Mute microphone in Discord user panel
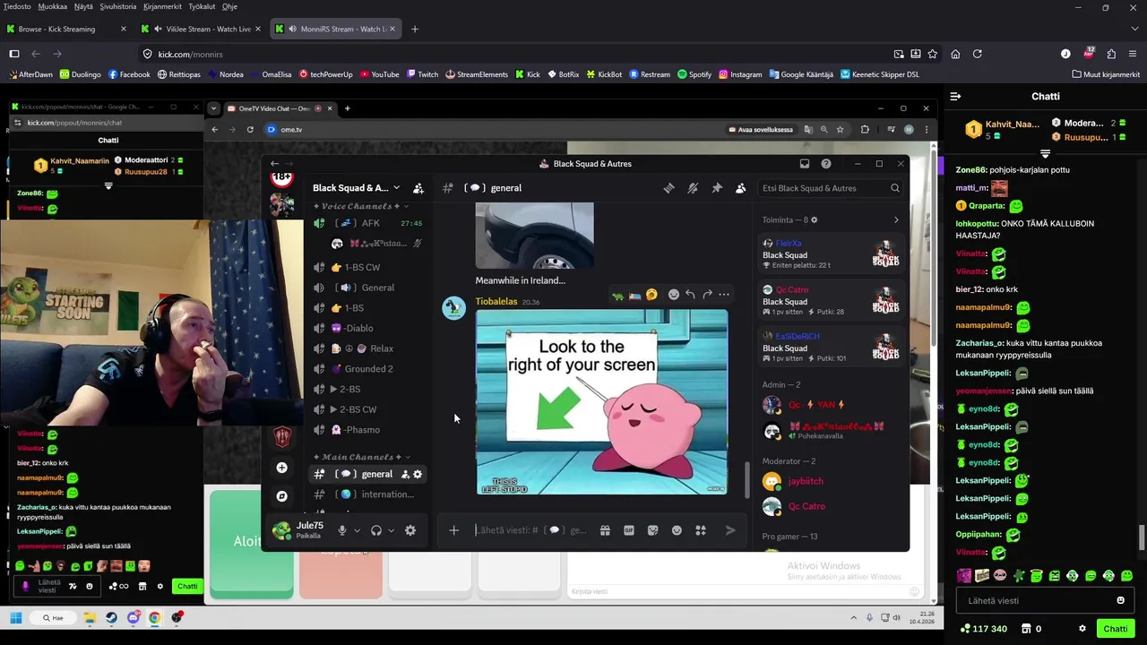Image resolution: width=1147 pixels, height=645 pixels. [x=341, y=530]
